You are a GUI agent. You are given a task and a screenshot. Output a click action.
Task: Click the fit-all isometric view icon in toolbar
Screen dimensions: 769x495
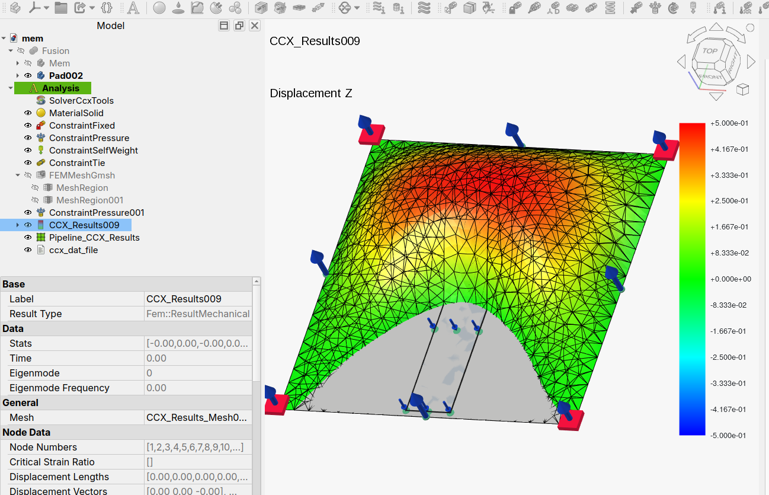point(16,8)
